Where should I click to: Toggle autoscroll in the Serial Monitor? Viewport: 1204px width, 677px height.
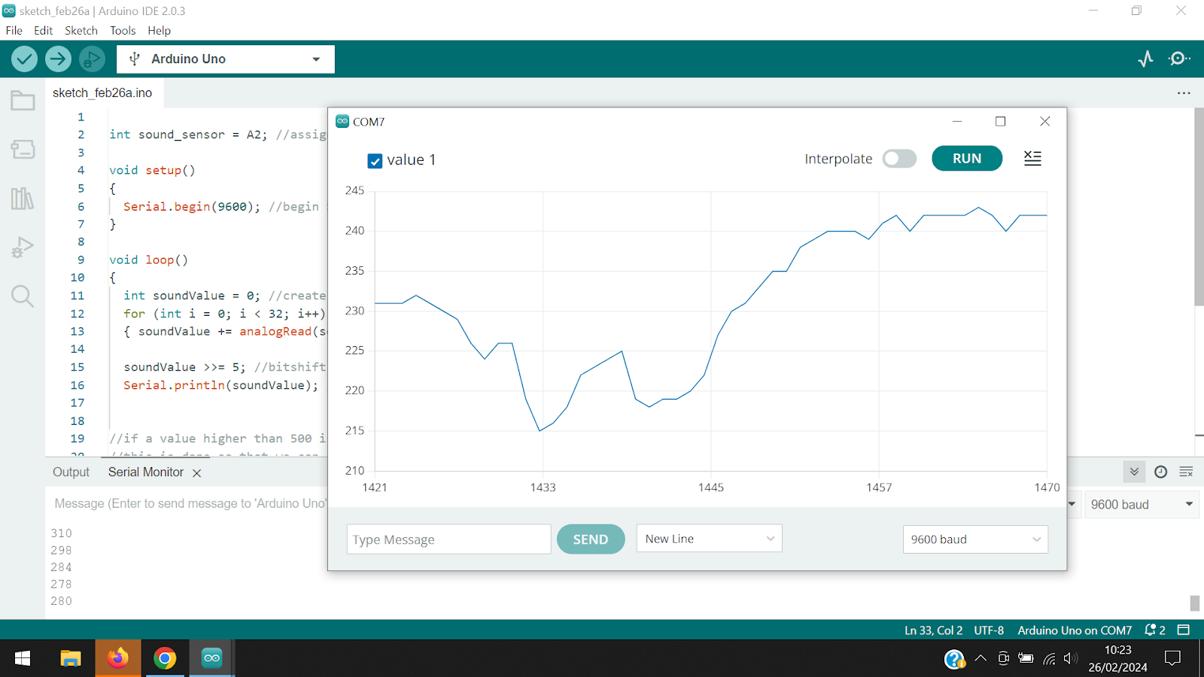(x=1134, y=472)
